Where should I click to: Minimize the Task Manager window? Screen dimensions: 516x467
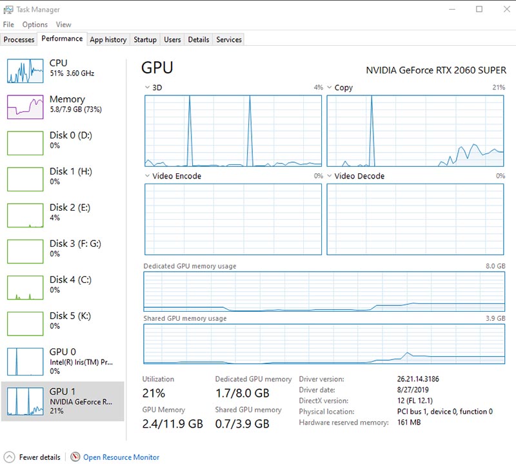[x=452, y=9]
